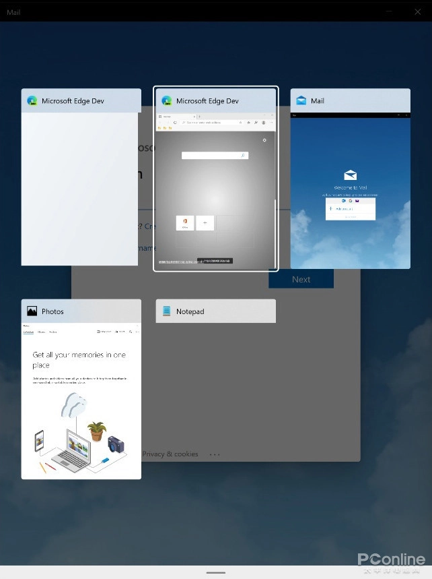The image size is (432, 579).
Task: Select the highlighted Edge Dev new-tab-page preview
Action: [215, 191]
